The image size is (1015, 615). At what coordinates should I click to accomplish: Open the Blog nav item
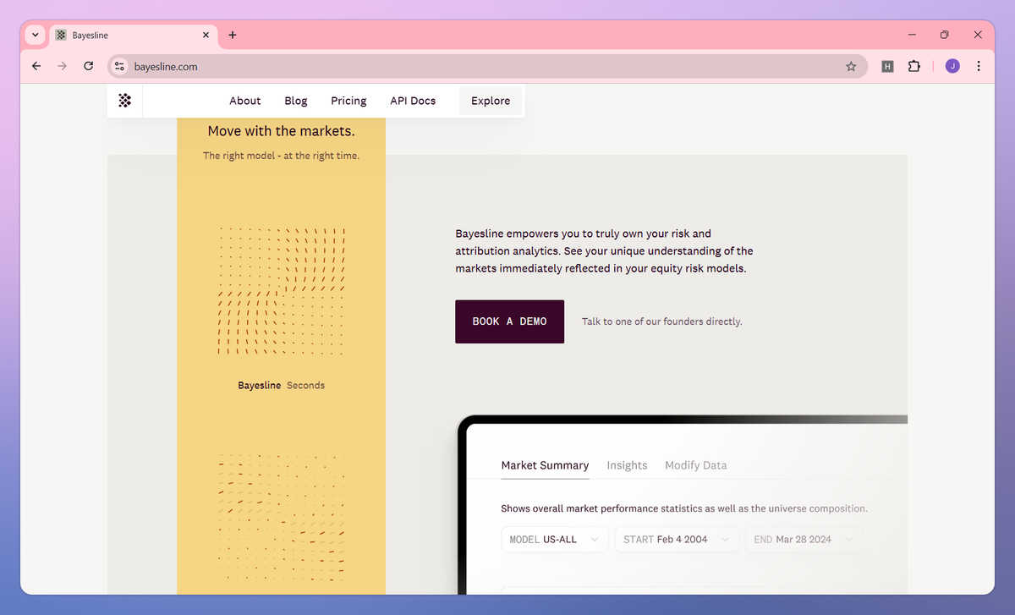[x=296, y=101]
